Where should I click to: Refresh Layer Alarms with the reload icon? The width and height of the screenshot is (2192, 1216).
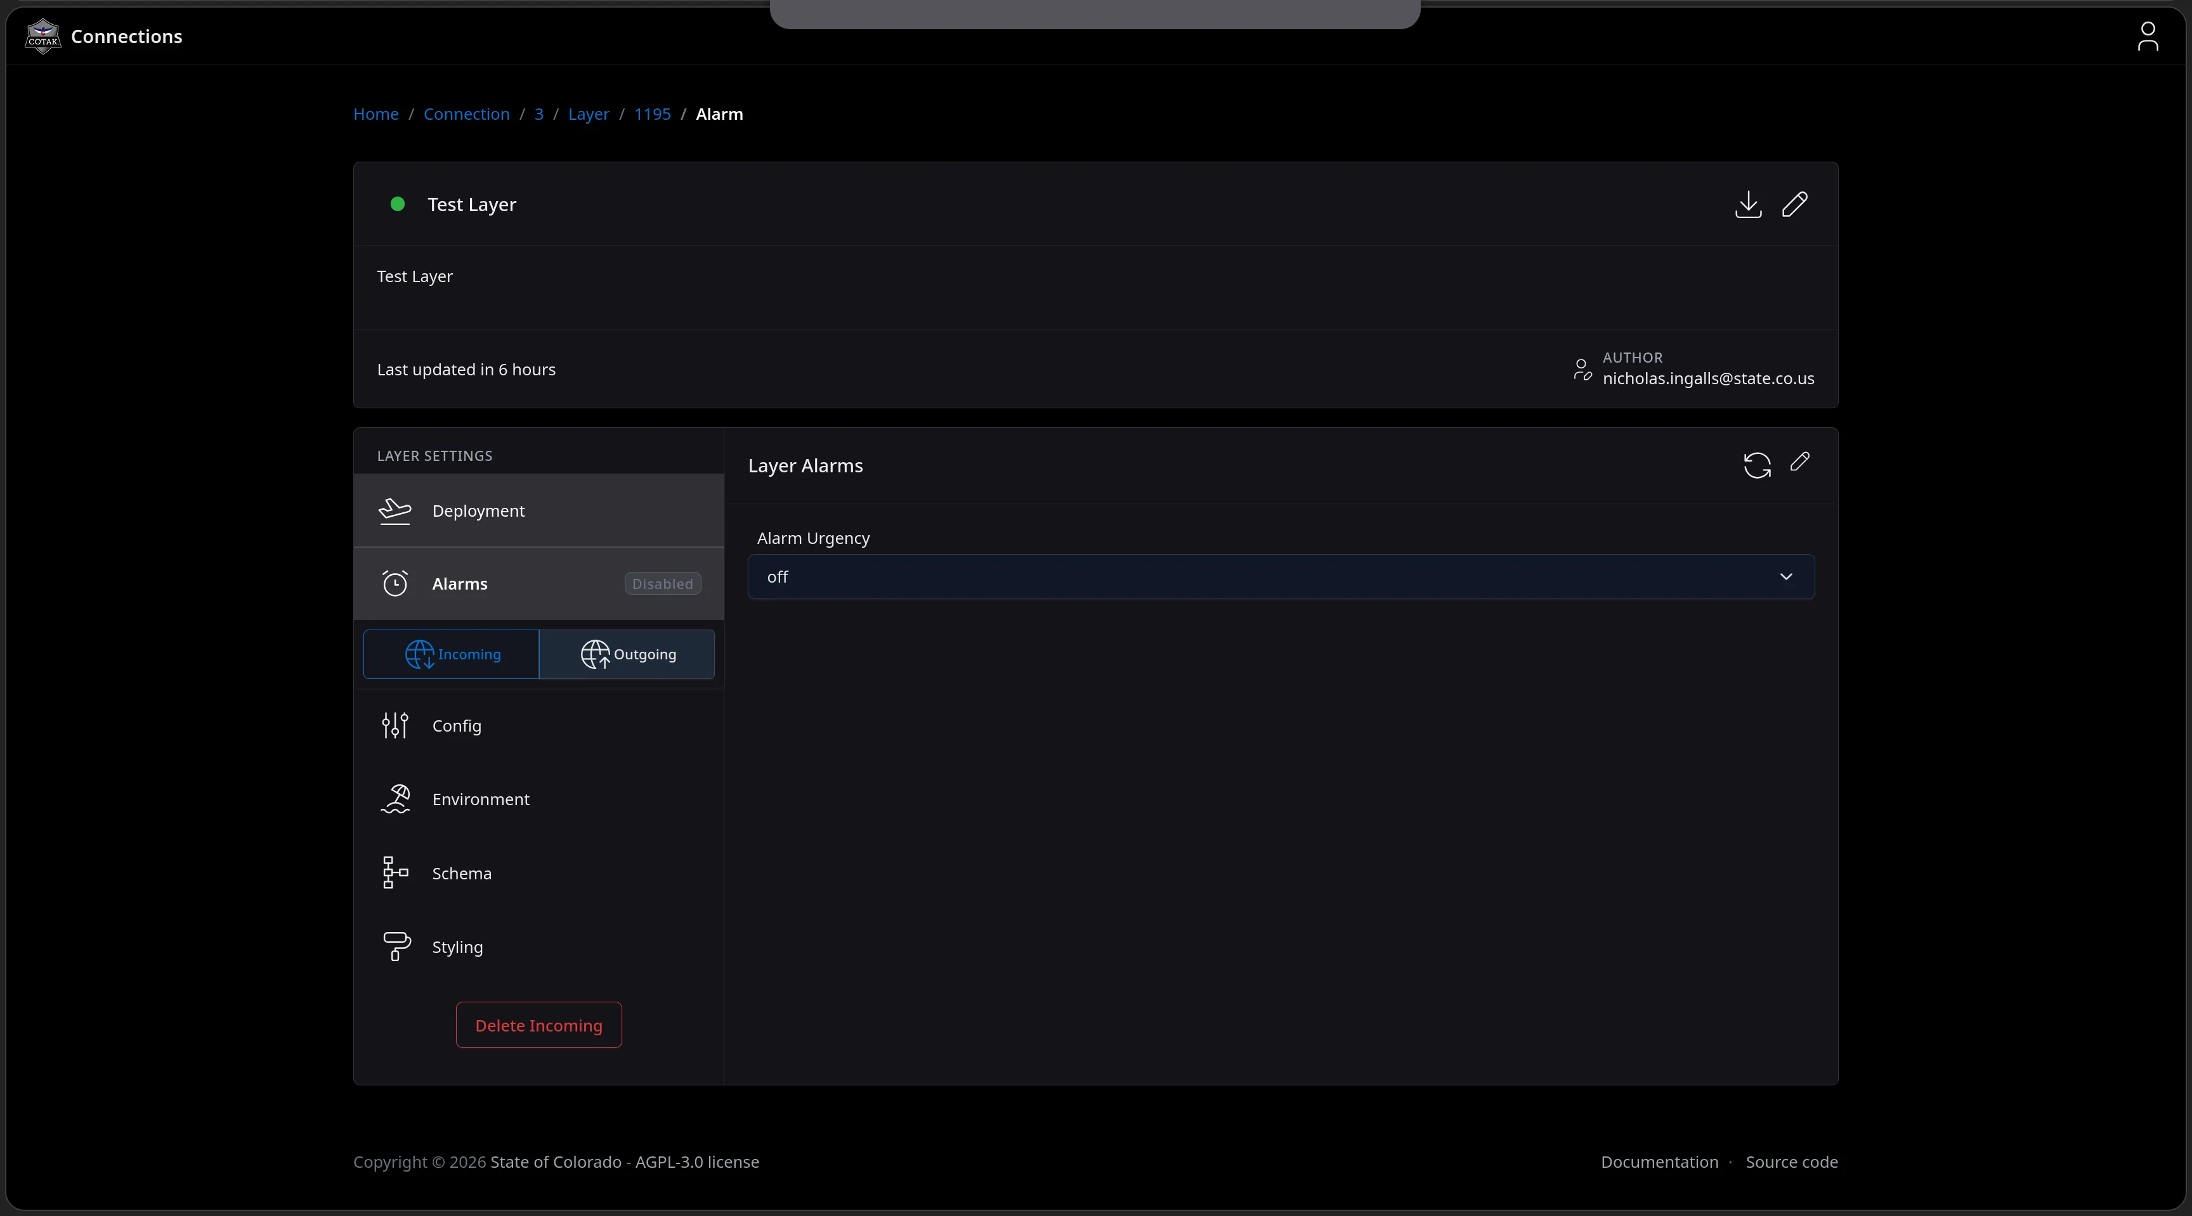tap(1757, 465)
